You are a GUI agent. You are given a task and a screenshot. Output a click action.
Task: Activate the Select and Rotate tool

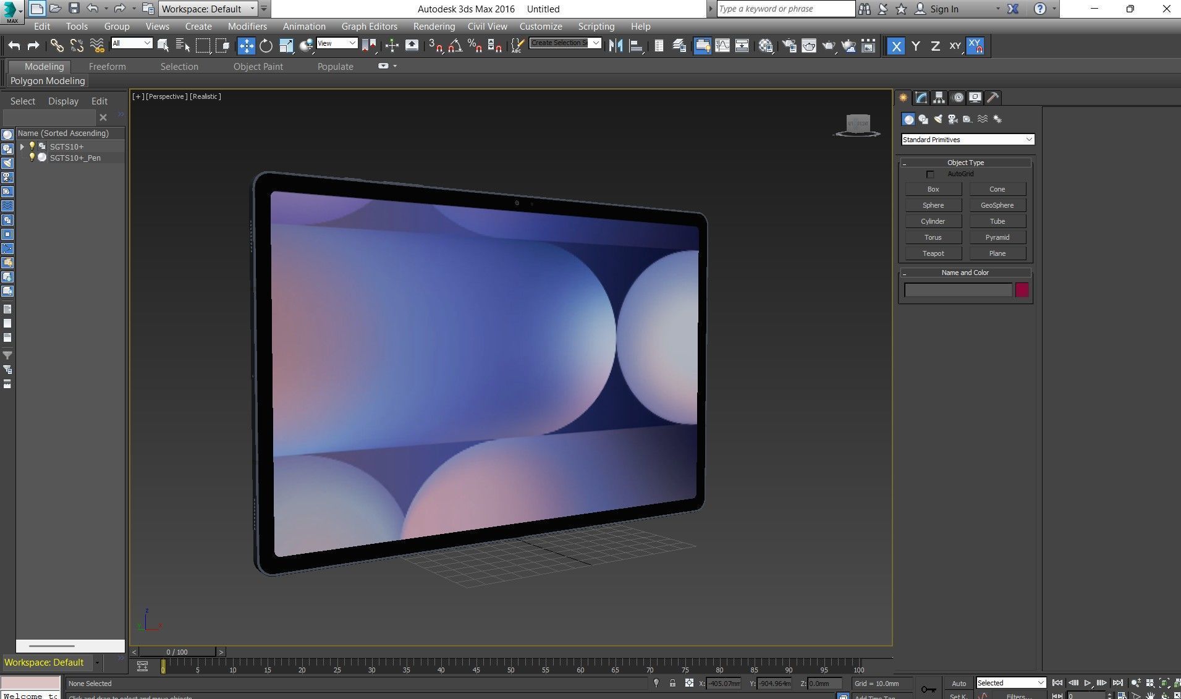click(x=266, y=45)
